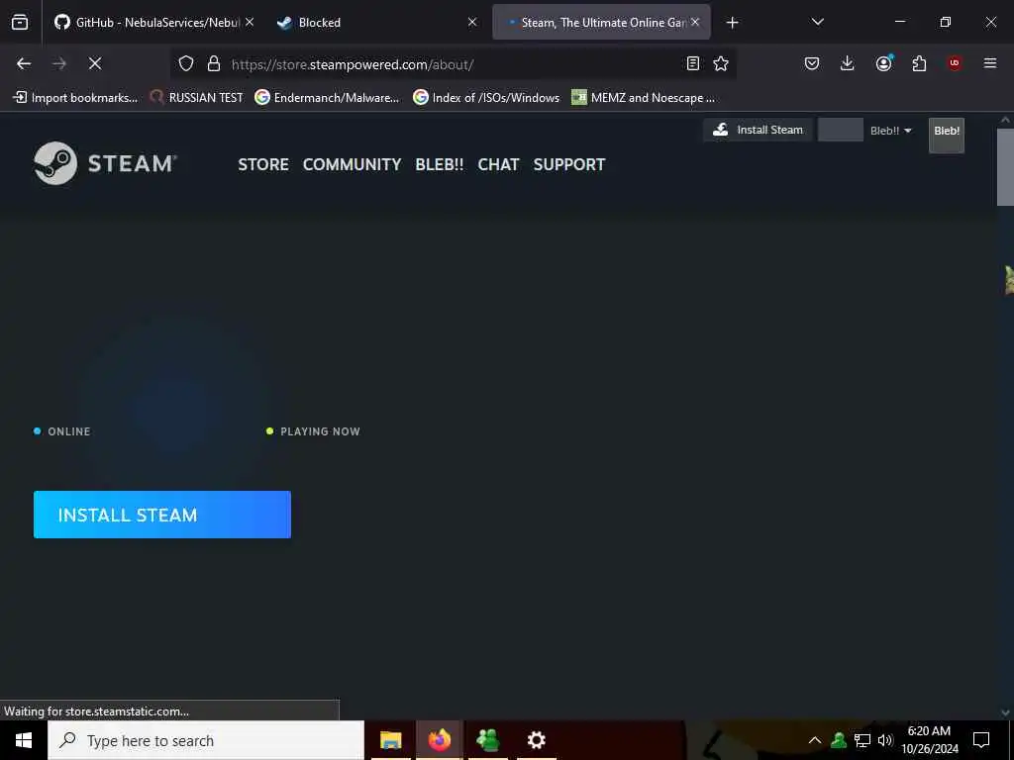1014x760 pixels.
Task: Open the Action Center notifications
Action: point(981,740)
